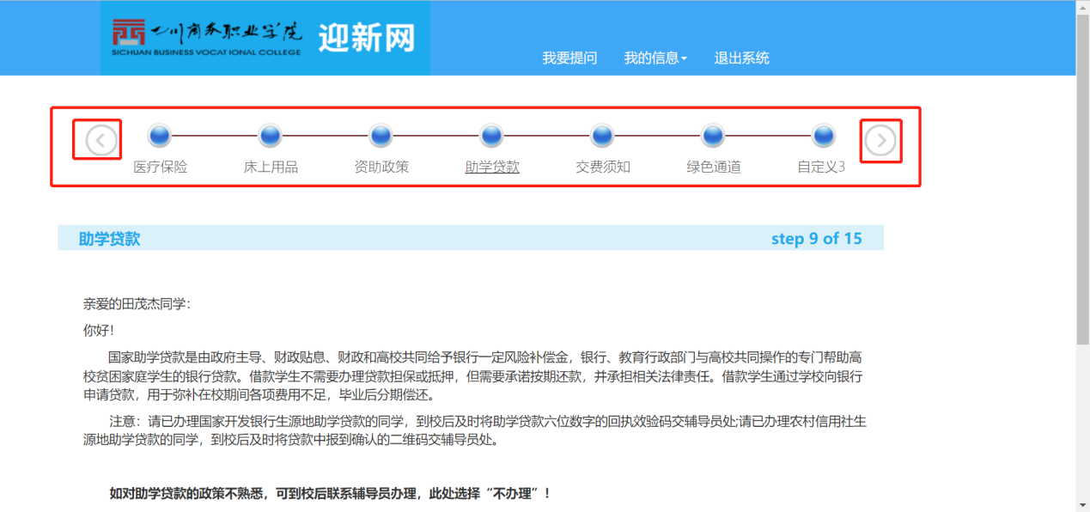Click the blue dot above 医疗保险

[x=160, y=136]
